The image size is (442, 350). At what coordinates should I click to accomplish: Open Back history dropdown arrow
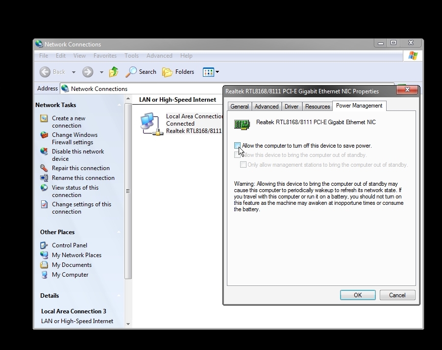coord(74,72)
